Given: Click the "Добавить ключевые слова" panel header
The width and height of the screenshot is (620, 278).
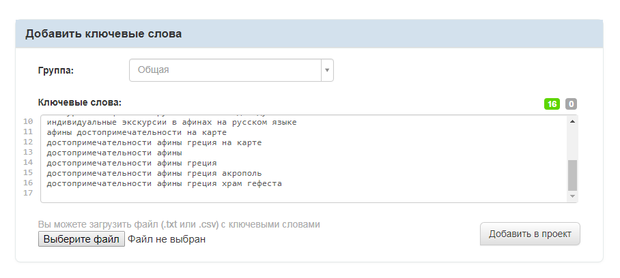Looking at the screenshot, I should pos(104,34).
